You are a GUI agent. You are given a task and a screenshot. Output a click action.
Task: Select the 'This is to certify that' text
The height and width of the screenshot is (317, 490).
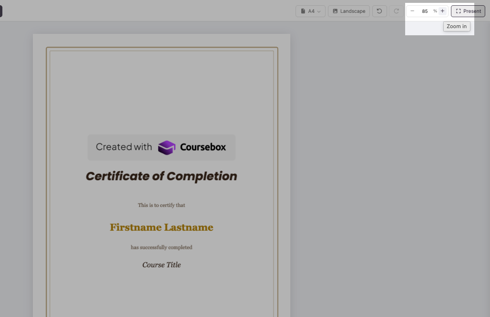pos(161,205)
